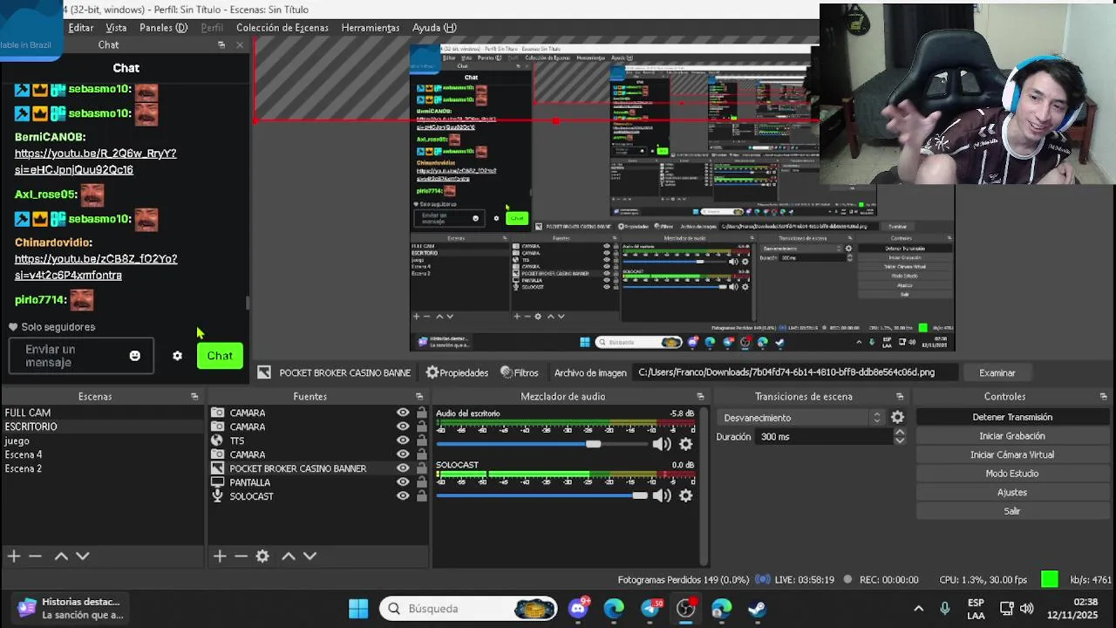Click Detener Transmisión button
Screen dimensions: 1116x628
(1012, 417)
